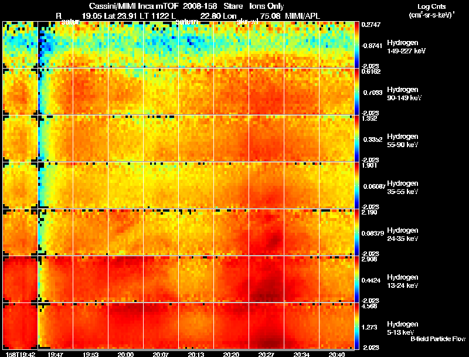
Task: Select the "75.08" longitude value
Action: tap(270, 16)
